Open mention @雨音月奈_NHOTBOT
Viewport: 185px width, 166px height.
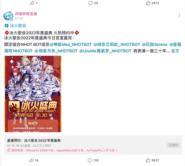click(x=56, y=51)
